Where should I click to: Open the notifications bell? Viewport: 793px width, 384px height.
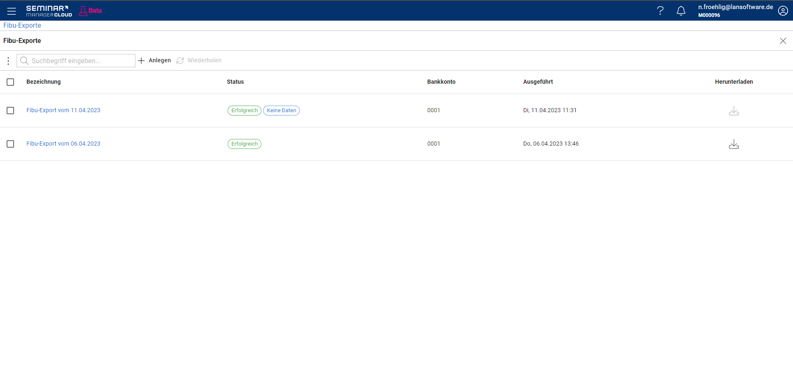pos(681,11)
